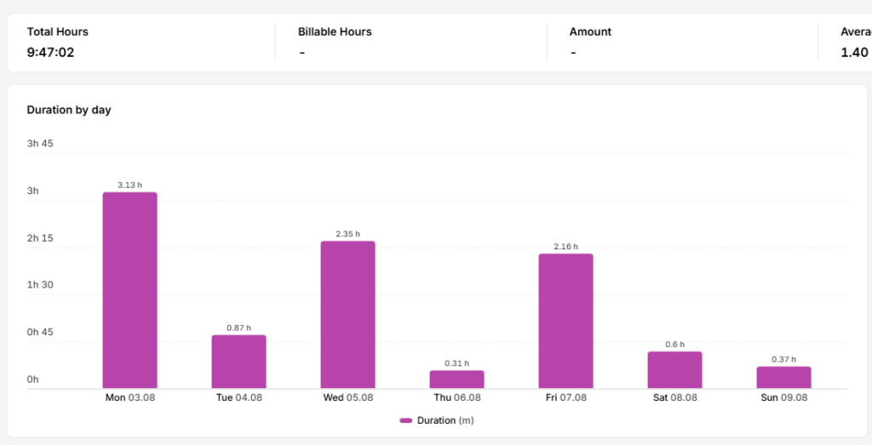872x445 pixels.
Task: Click the Tuesday 04.08 bar
Action: click(238, 362)
